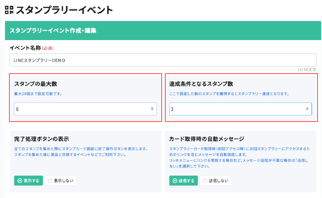Change the maximum stamp count selector

click(x=86, y=109)
